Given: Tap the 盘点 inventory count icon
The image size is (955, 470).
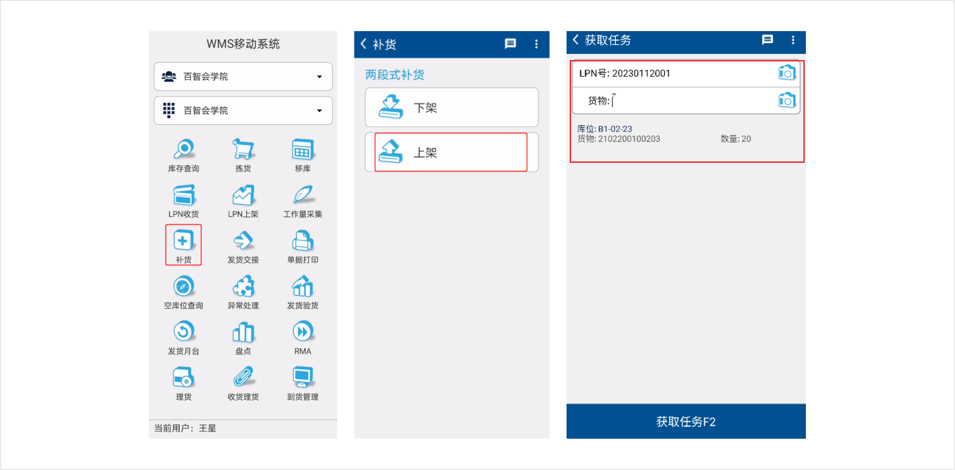Looking at the screenshot, I should [x=243, y=333].
